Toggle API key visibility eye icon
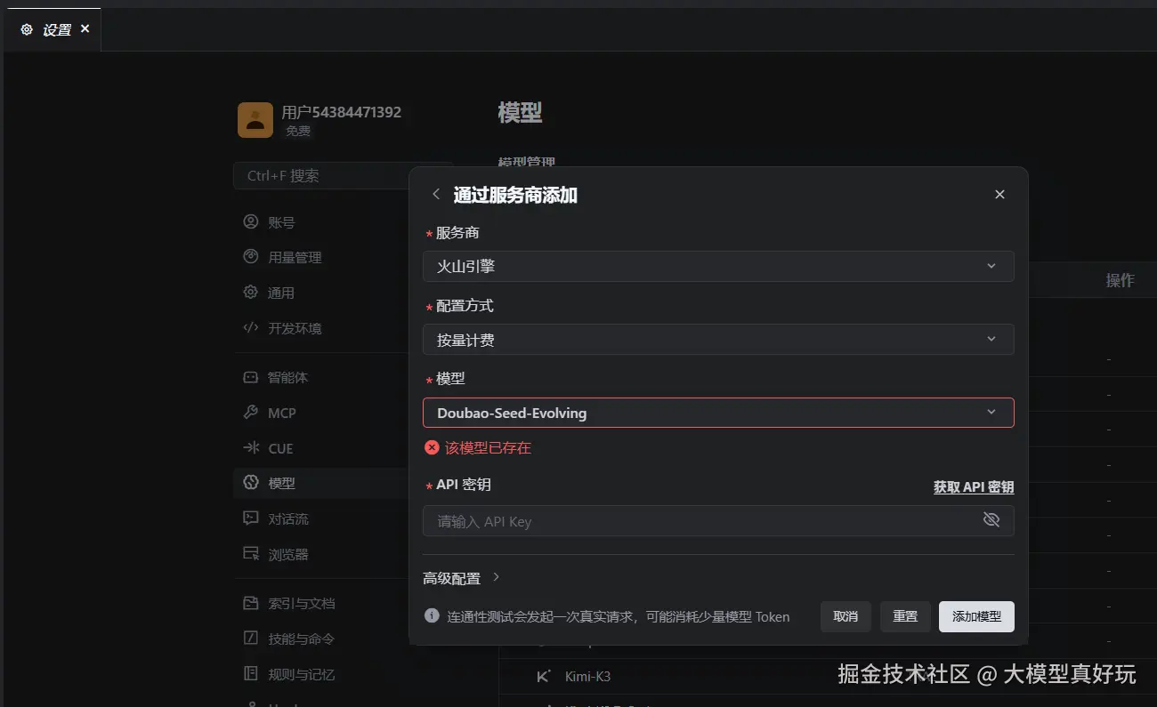This screenshot has height=707, width=1157. tap(991, 520)
